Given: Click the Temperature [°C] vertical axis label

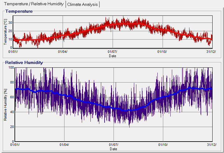Looking at the screenshot, I should tap(5, 32).
